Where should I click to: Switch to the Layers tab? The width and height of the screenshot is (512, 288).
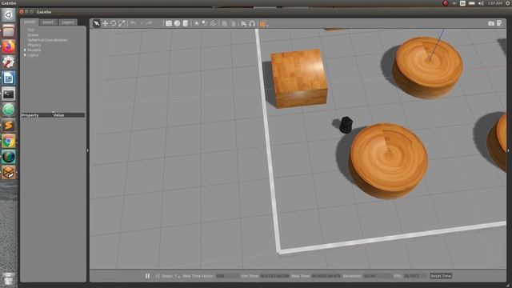(x=68, y=22)
